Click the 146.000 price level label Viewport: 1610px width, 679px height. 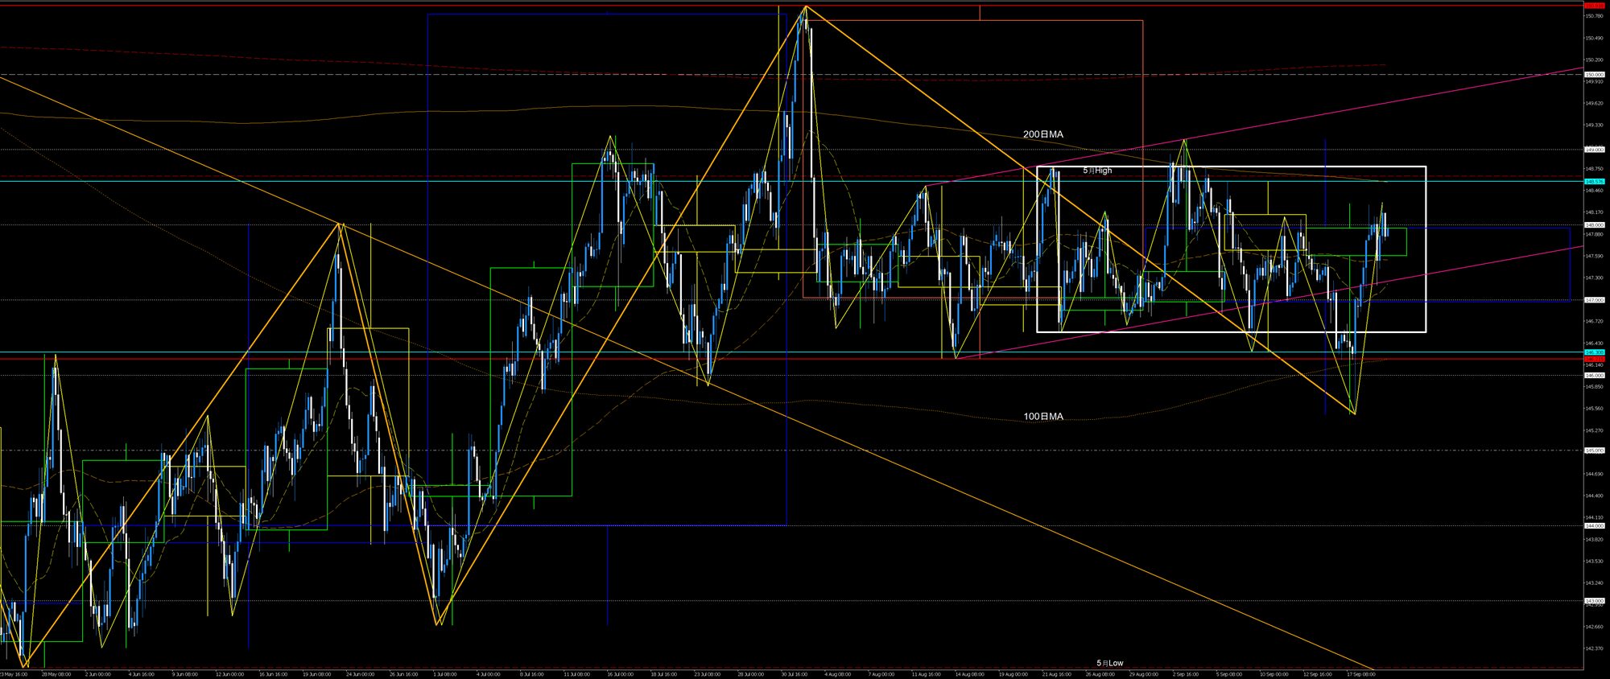click(1594, 376)
